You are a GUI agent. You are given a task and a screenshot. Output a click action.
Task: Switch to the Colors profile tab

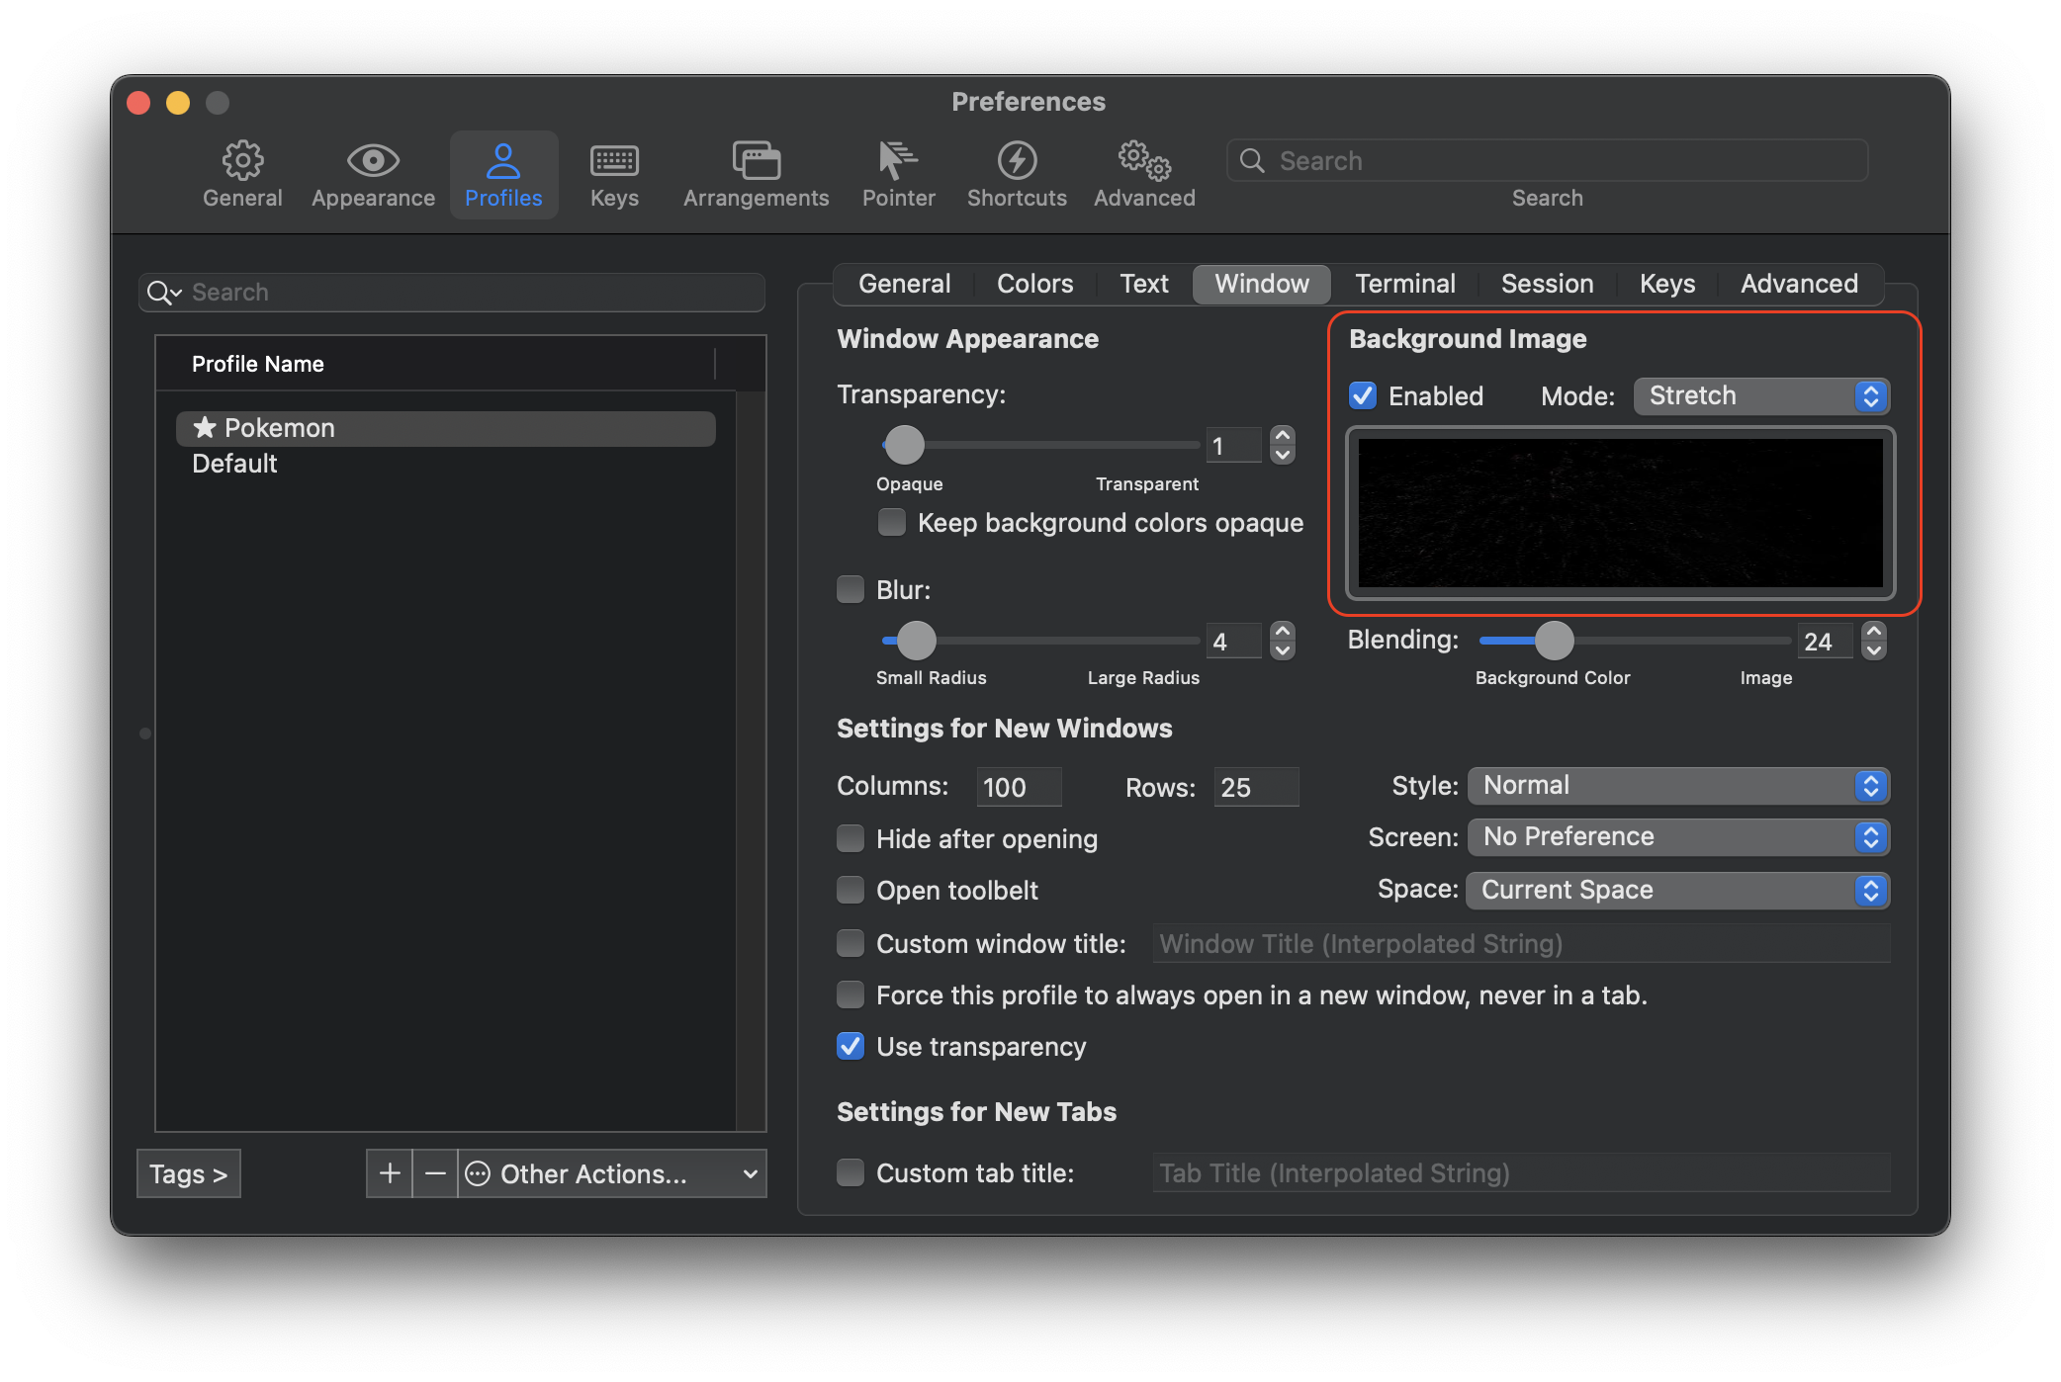(x=1034, y=284)
